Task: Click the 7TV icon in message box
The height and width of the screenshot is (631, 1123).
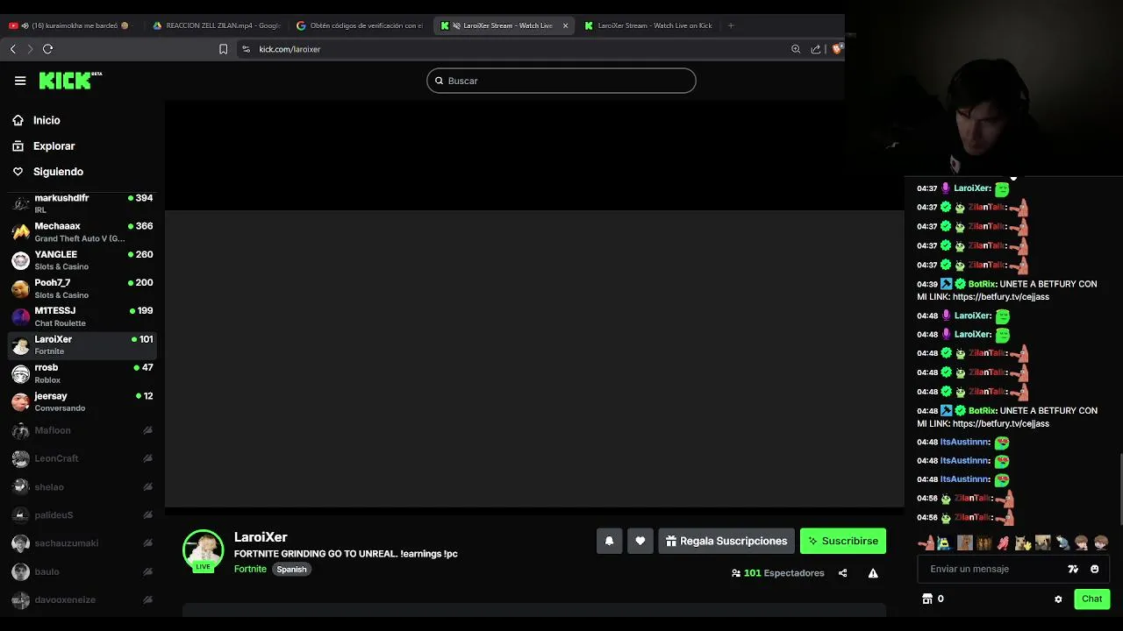Action: pos(1073,569)
